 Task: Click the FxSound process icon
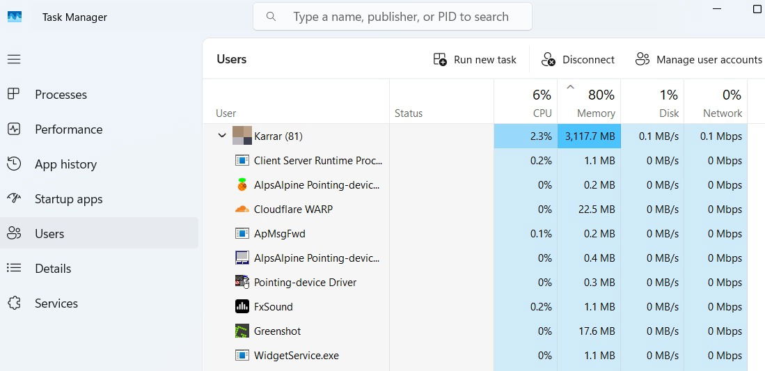coord(242,306)
